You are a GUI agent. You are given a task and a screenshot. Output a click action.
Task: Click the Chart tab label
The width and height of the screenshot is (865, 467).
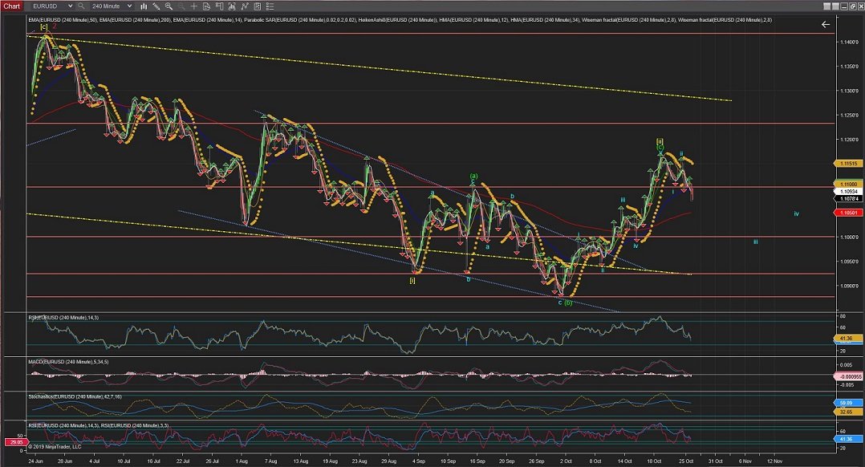(x=12, y=6)
